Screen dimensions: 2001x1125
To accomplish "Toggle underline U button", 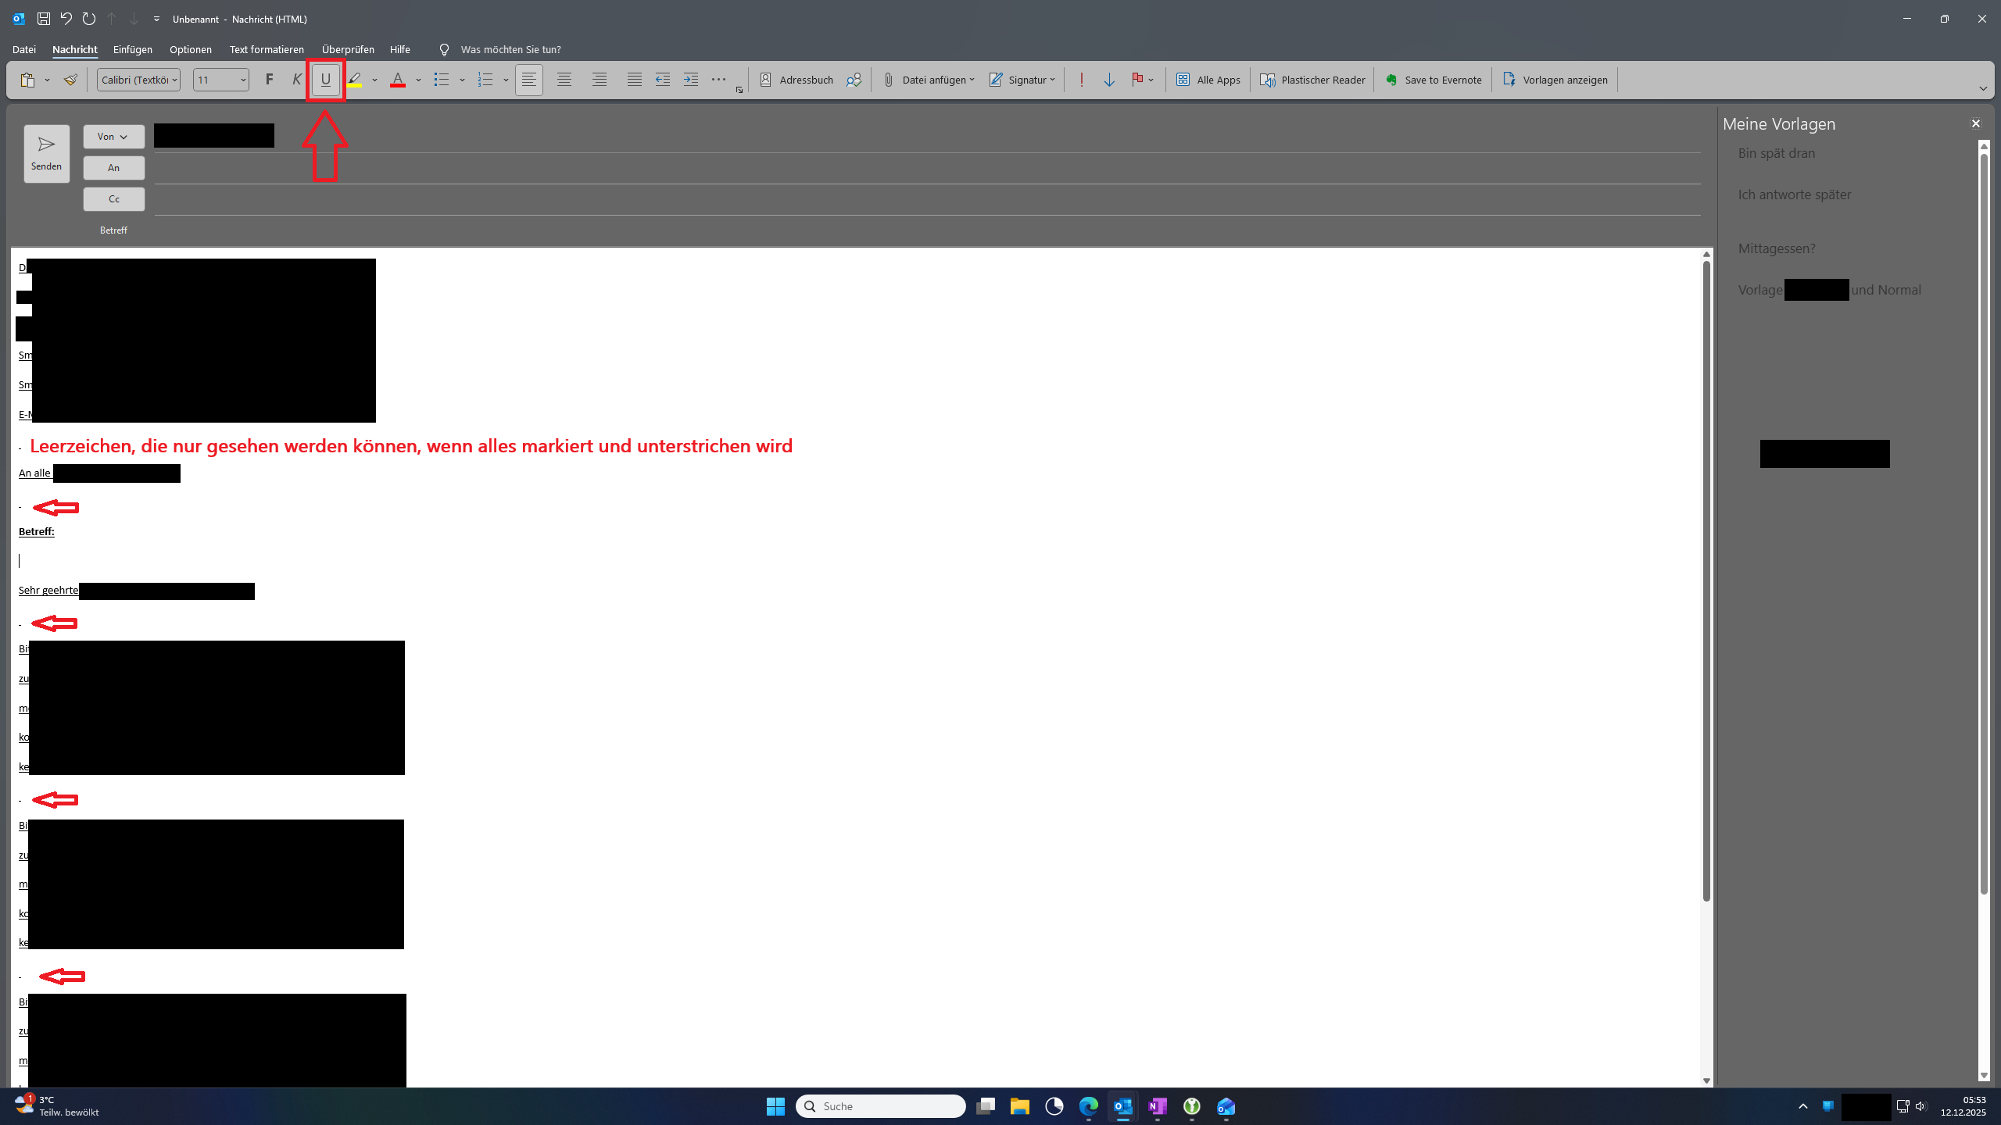I will tap(326, 80).
